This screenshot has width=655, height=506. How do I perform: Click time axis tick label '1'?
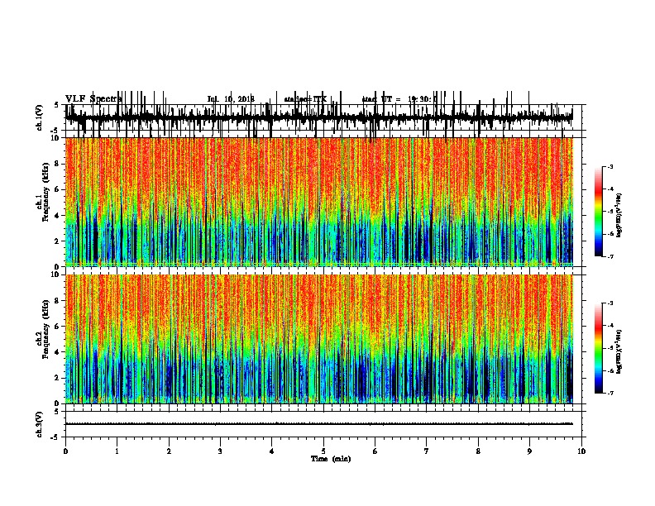[117, 451]
